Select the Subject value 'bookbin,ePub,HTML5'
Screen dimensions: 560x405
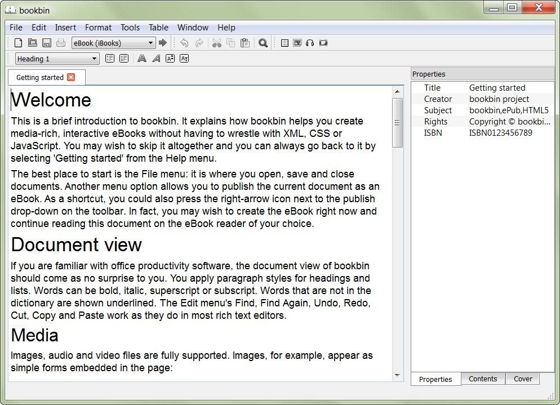(509, 110)
